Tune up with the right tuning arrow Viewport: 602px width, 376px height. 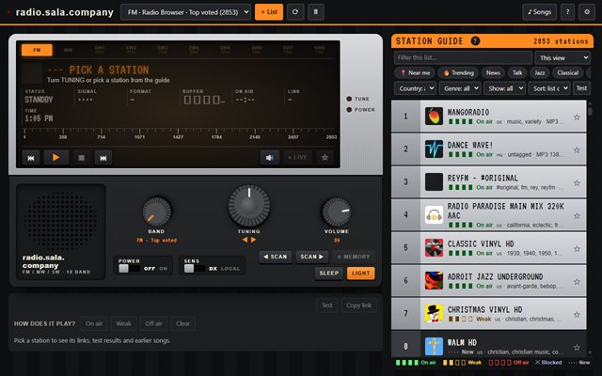pos(253,240)
